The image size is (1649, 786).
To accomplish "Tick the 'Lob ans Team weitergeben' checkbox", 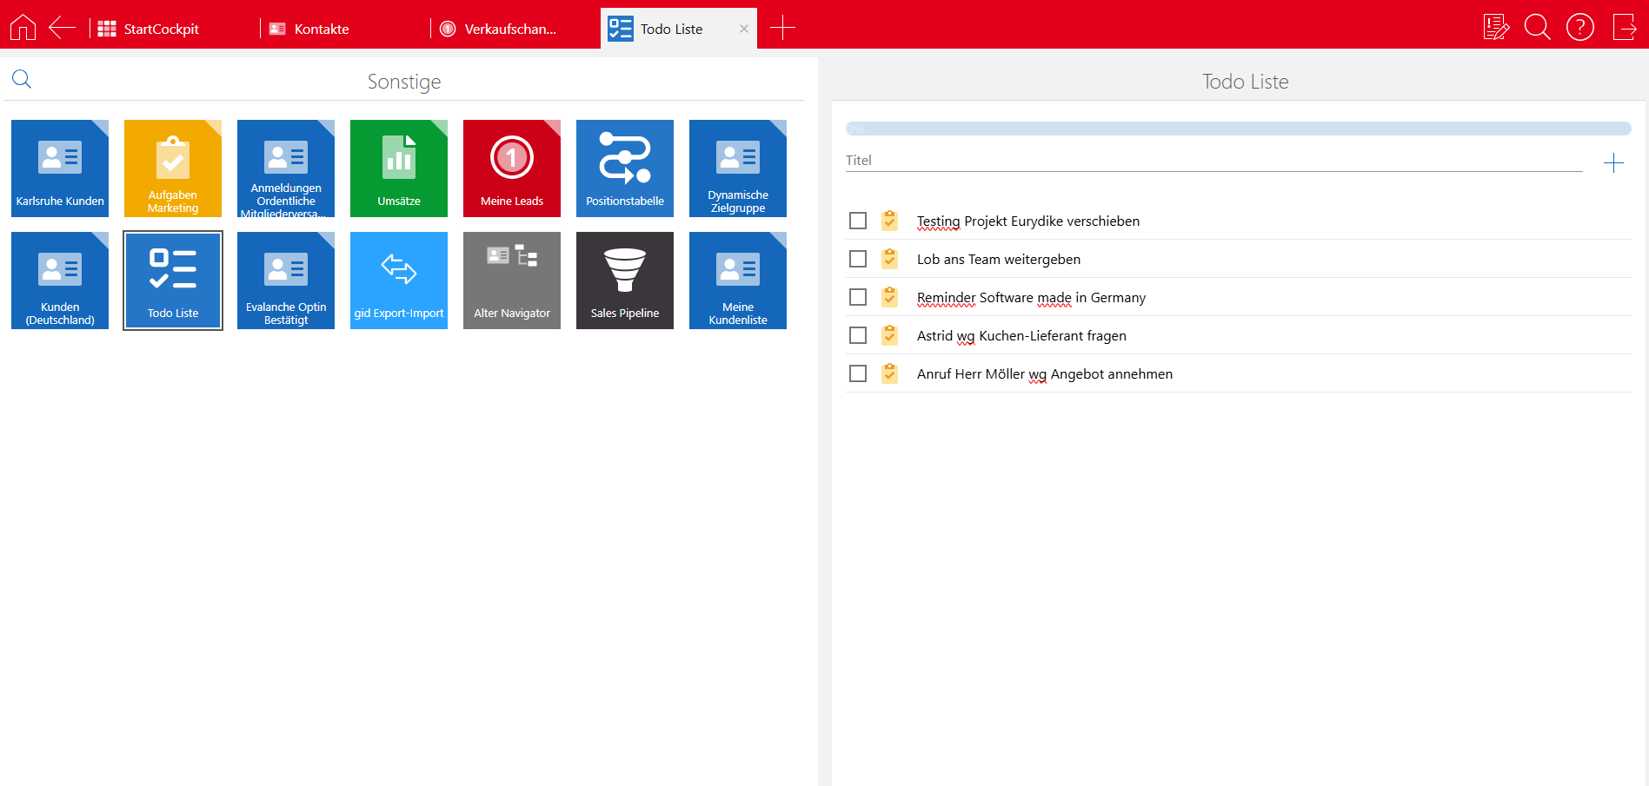I will coord(858,259).
